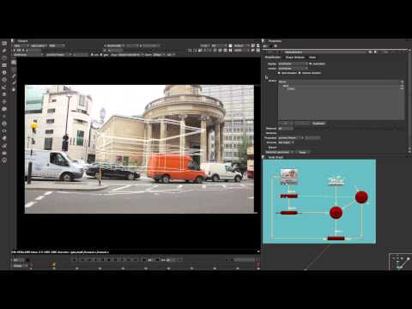Viewport: 412px width, 309px height.
Task: Select the Read node thumbnail in Node Graph
Action: click(289, 176)
